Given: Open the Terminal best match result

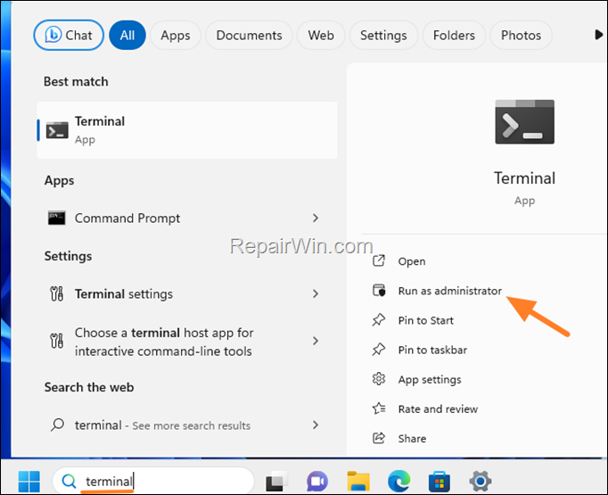Looking at the screenshot, I should [x=187, y=130].
